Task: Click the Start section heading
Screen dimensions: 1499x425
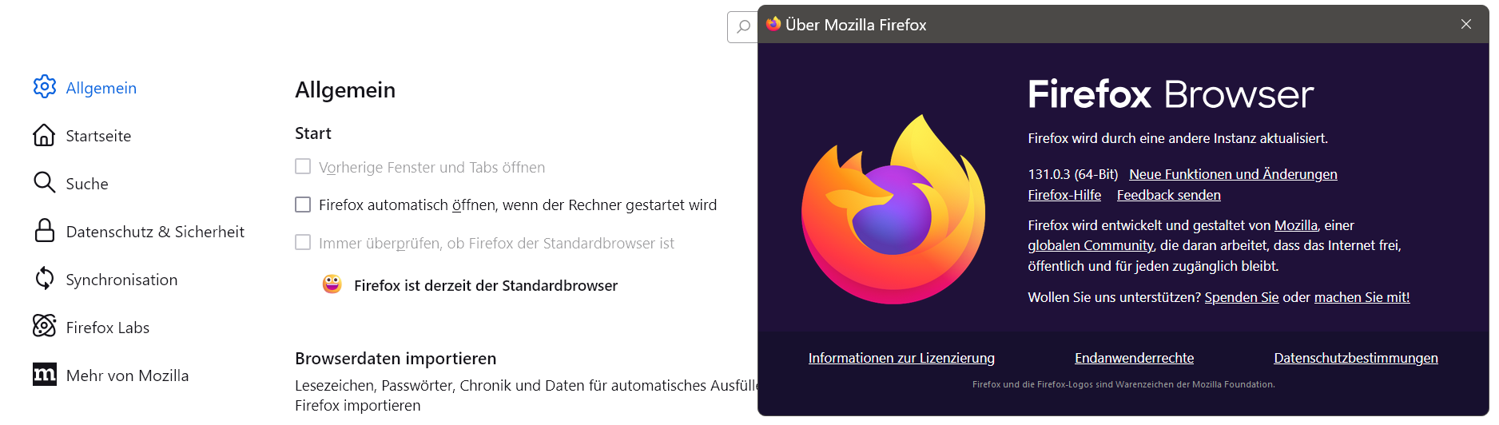Action: (313, 133)
